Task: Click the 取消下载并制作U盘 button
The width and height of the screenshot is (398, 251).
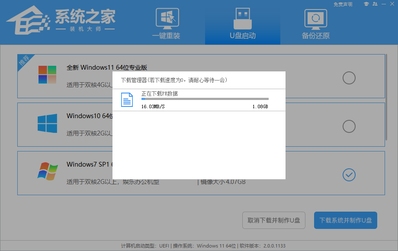Action: click(273, 220)
